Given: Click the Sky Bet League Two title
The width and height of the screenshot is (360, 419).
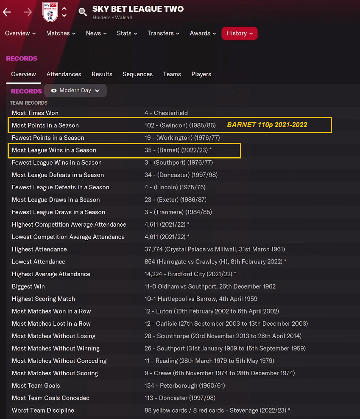Looking at the screenshot, I should tap(138, 9).
